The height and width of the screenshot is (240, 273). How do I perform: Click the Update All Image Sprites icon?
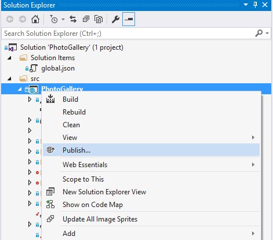(50, 219)
